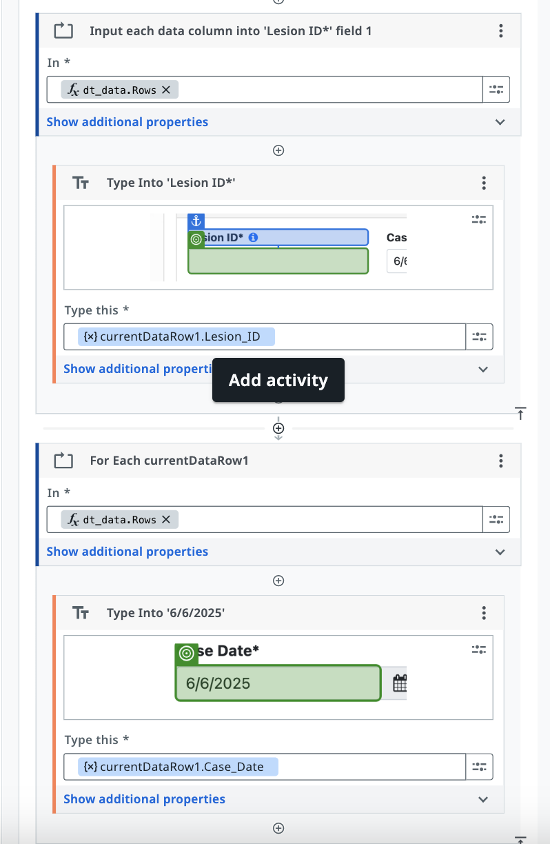This screenshot has height=844, width=550.
Task: Open options menu for Type Into '6/6/2025'
Action: (x=484, y=613)
